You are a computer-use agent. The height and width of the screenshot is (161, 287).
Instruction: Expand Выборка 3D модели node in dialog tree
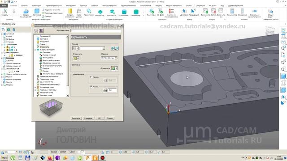[35, 50]
